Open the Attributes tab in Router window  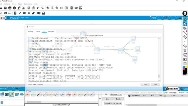(51, 32)
